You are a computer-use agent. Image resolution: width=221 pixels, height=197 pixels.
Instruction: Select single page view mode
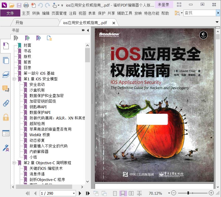coord(115,193)
